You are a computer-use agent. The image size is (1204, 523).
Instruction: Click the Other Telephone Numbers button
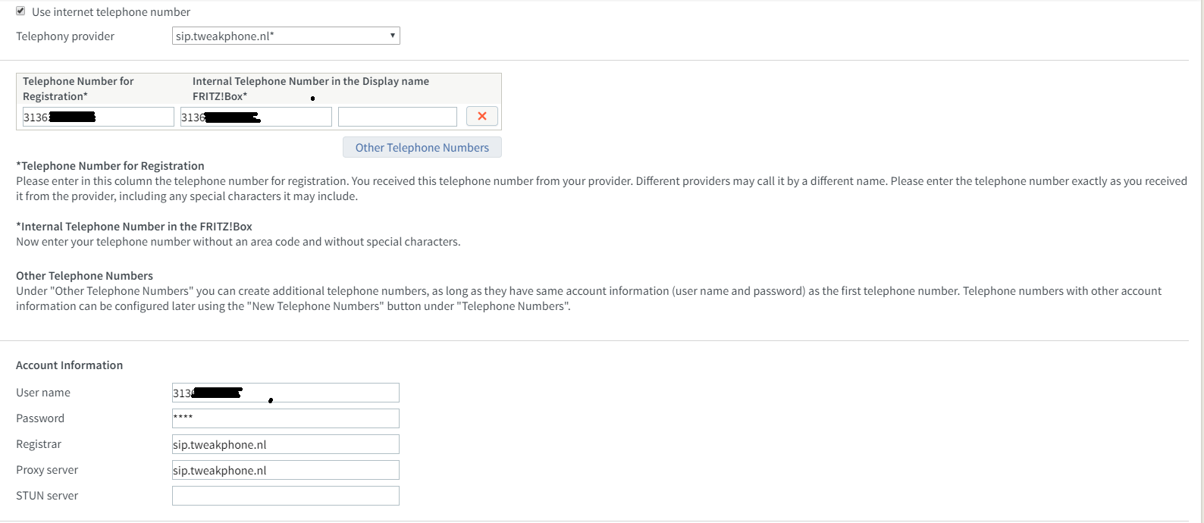(422, 148)
